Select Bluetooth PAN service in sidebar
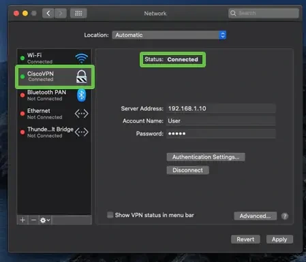Image resolution: width=306 pixels, height=262 pixels. [x=55, y=95]
